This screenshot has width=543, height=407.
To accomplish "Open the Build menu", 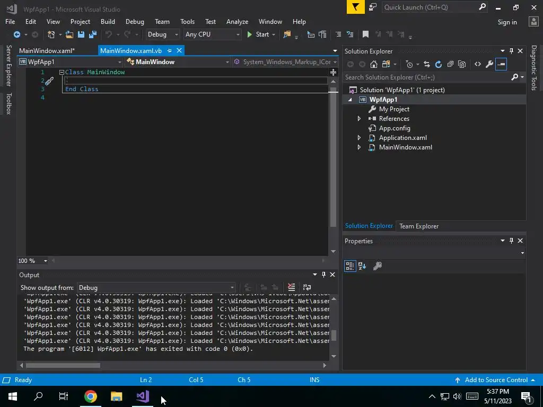I will [x=108, y=21].
